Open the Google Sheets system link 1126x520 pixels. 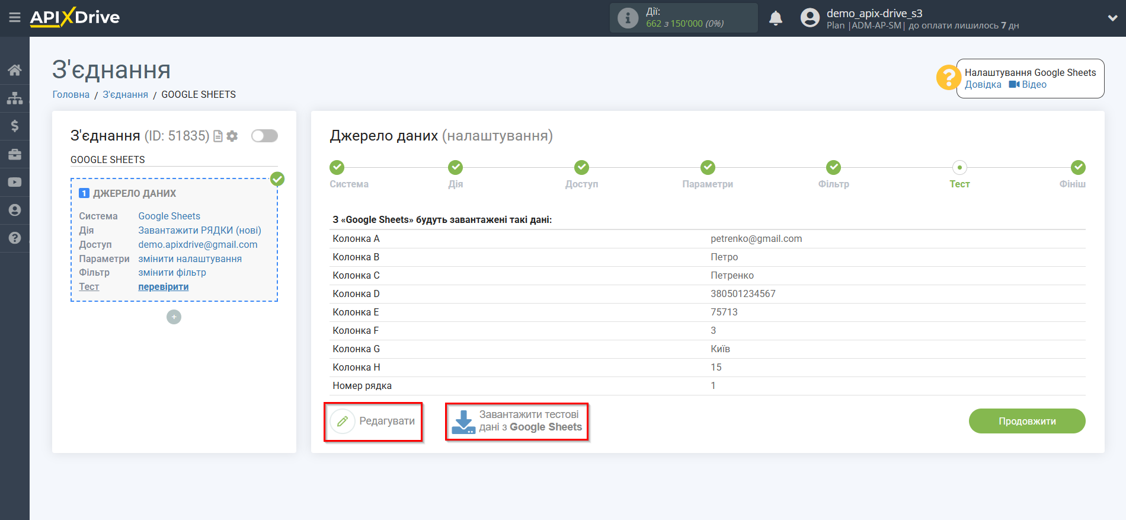point(169,216)
